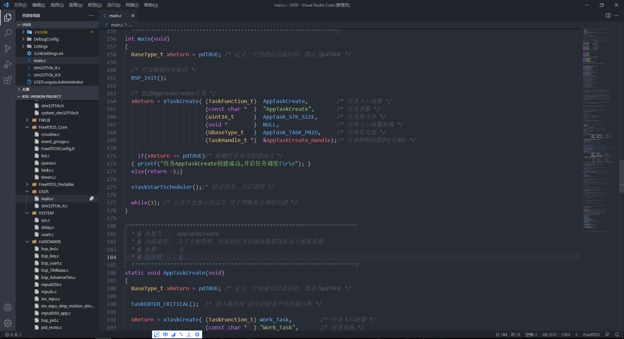Click line and column 行 184 indicator
Screen dimensions: 624x339
coord(508,334)
